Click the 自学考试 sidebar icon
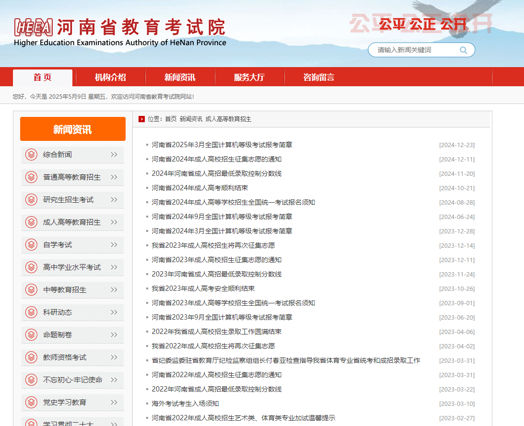Viewport: 524px width, 426px height. pos(31,244)
